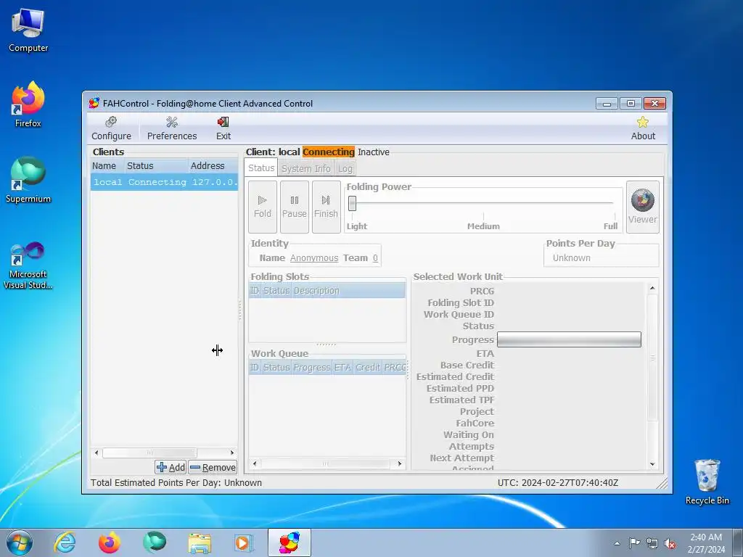Viewport: 743px width, 557px height.
Task: Click the UTC timestamp in status bar
Action: pos(558,482)
